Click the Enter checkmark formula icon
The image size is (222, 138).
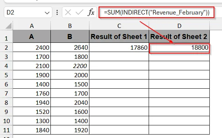(79, 12)
